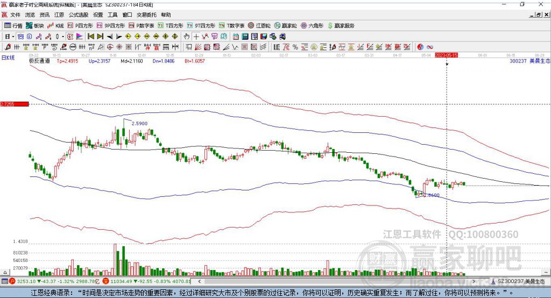This screenshot has height=298, width=551.
Task: Open 赢家服务 dollar-sign service
Action: click(341, 26)
